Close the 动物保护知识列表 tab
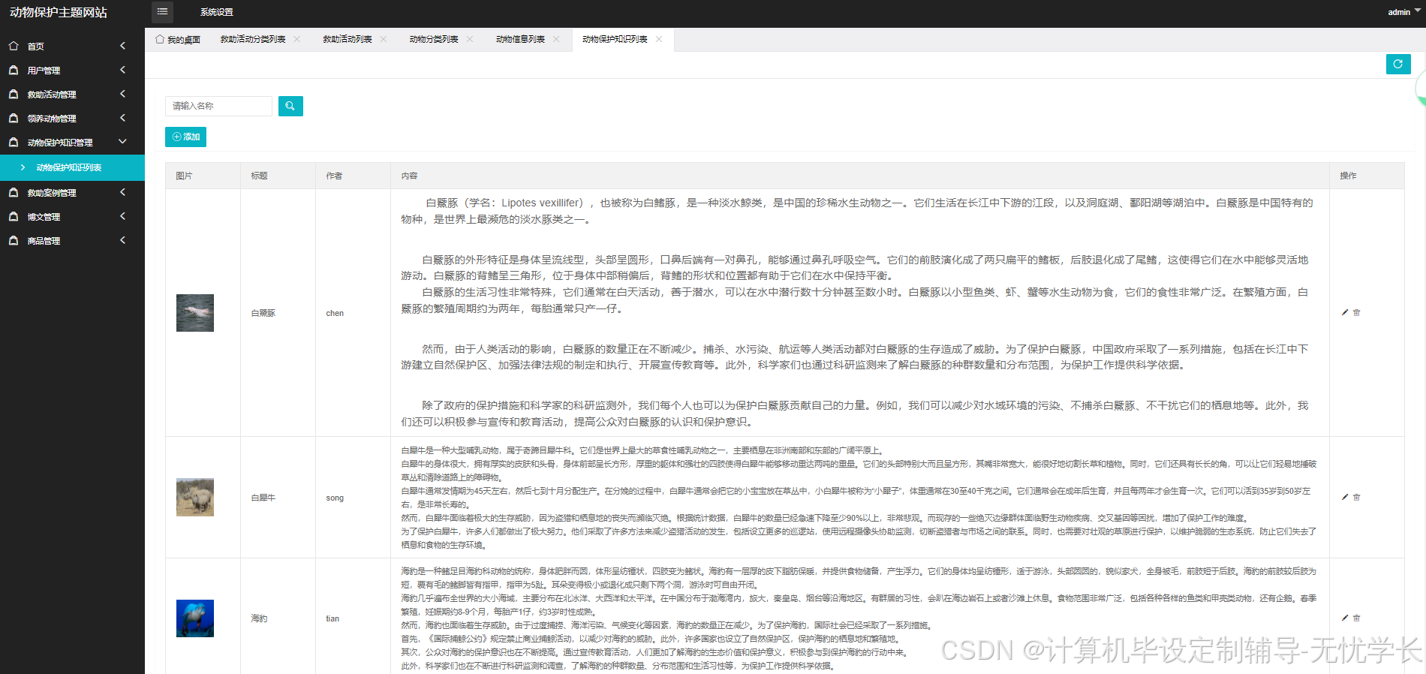Viewport: 1426px width, 674px height. 659,39
